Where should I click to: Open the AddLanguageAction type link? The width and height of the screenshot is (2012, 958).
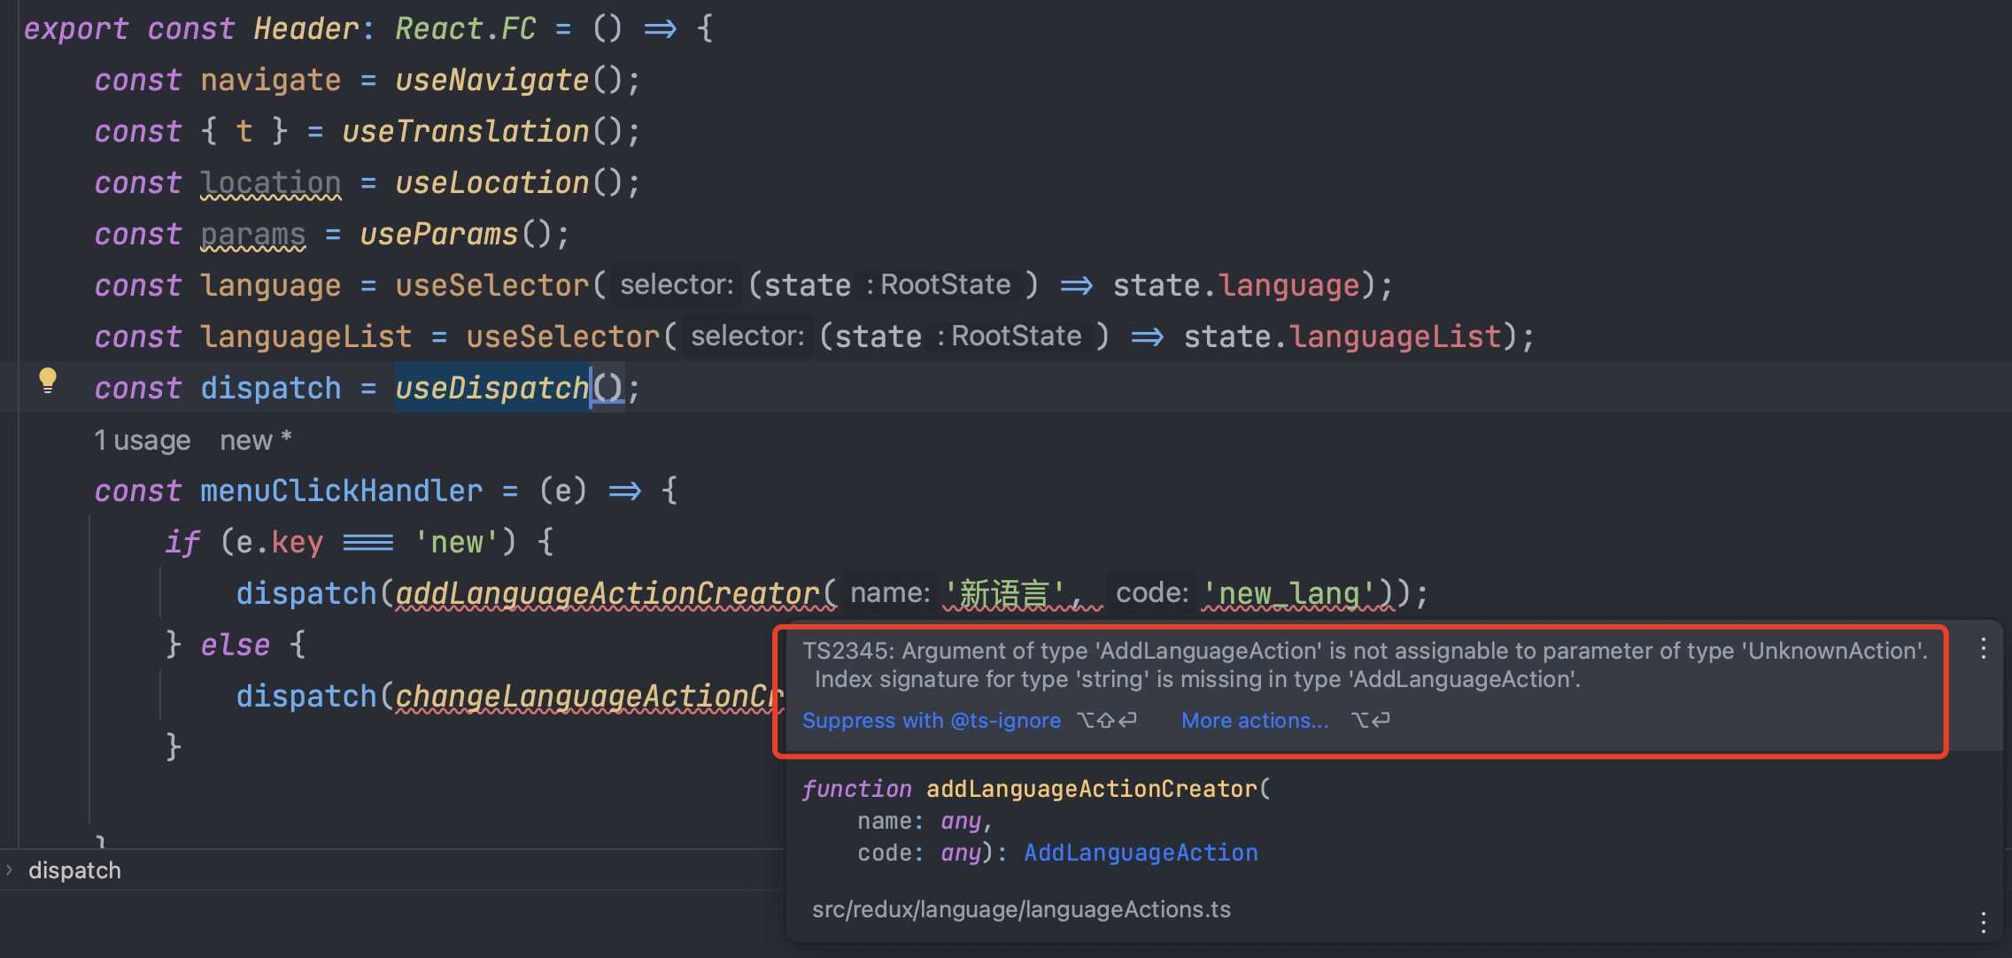coord(1141,853)
